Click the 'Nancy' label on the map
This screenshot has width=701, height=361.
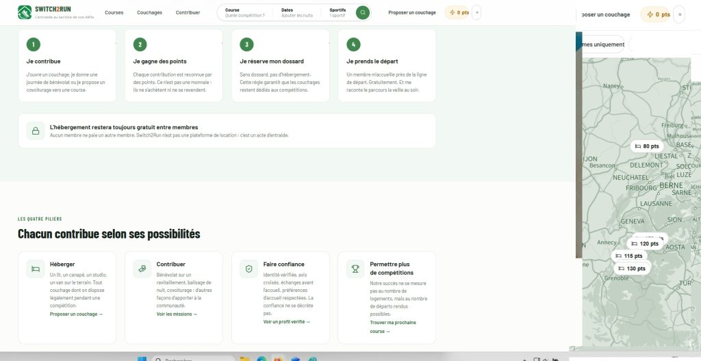611,85
